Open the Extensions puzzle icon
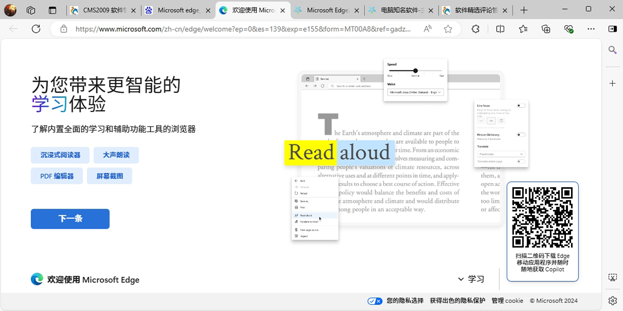 click(476, 29)
